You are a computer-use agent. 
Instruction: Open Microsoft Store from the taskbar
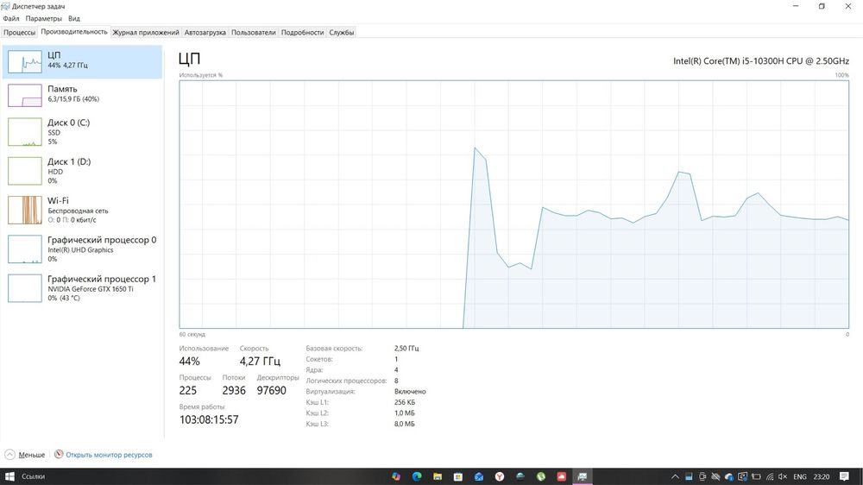point(458,476)
